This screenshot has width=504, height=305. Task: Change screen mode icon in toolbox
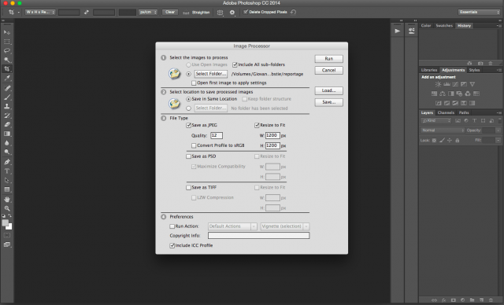point(7,244)
